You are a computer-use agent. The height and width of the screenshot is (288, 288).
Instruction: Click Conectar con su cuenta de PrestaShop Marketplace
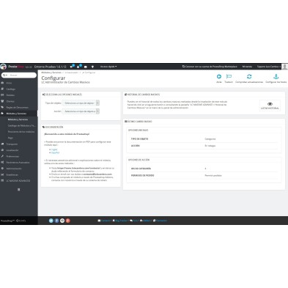click(210, 67)
